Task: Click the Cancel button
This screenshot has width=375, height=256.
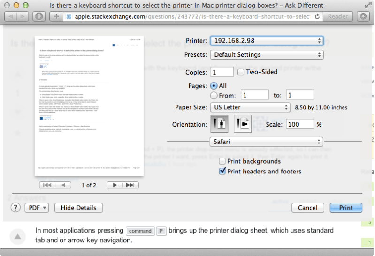Action: [307, 208]
